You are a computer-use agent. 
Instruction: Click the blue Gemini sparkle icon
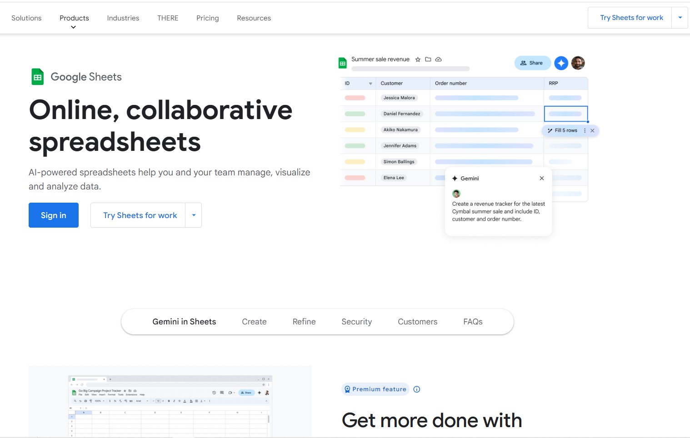click(561, 63)
